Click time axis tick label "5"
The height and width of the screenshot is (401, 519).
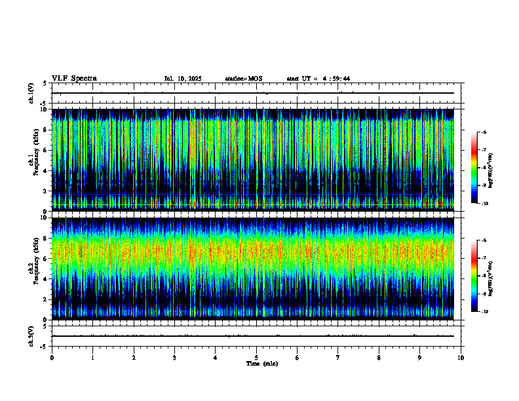coord(256,358)
